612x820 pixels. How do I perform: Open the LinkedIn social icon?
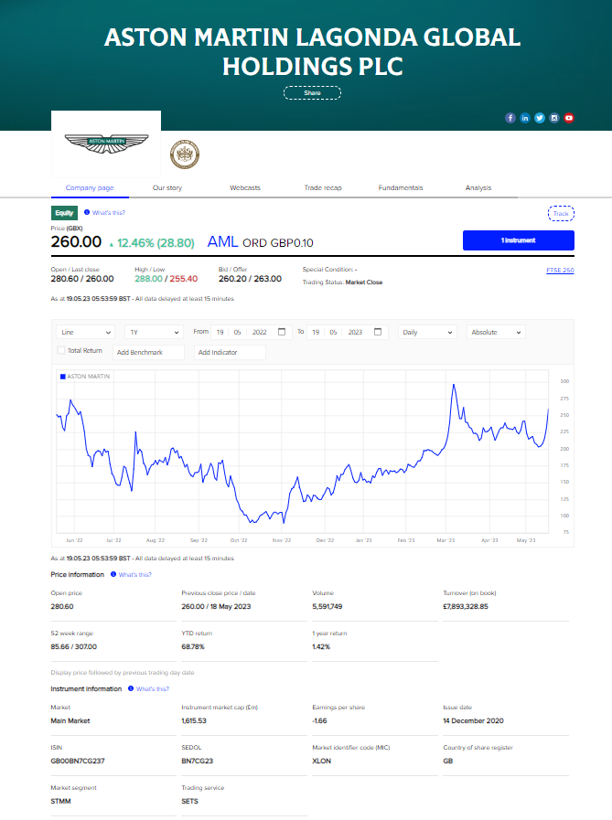(x=524, y=118)
